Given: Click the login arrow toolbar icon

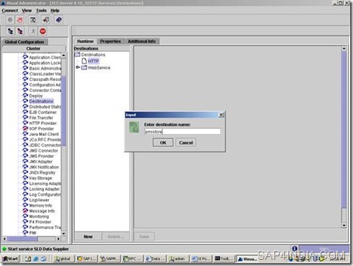Looking at the screenshot, I should pyautogui.click(x=46, y=20).
